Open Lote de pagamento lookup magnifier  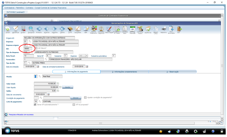(40, 101)
